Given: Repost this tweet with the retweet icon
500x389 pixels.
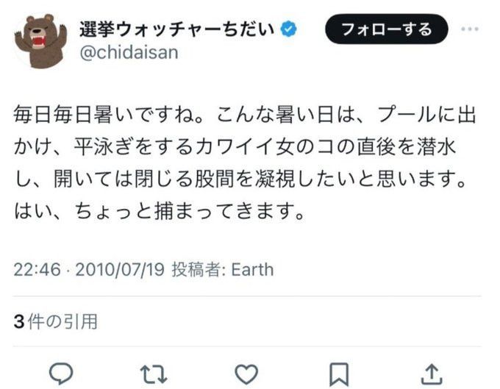Looking at the screenshot, I should [x=154, y=373].
